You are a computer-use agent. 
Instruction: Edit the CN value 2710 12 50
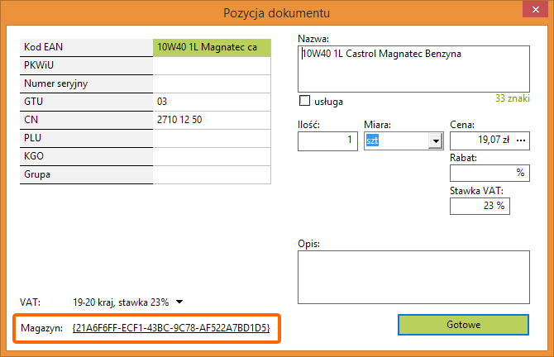(212, 120)
